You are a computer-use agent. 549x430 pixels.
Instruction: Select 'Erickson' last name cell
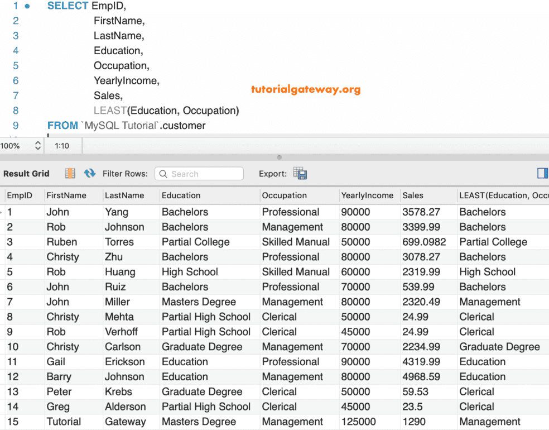(125, 362)
